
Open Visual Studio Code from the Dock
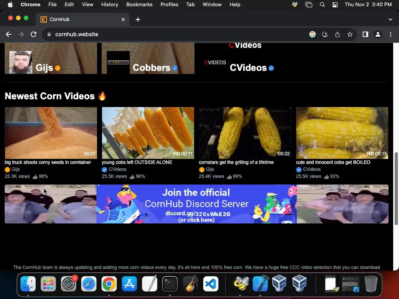pyautogui.click(x=210, y=284)
